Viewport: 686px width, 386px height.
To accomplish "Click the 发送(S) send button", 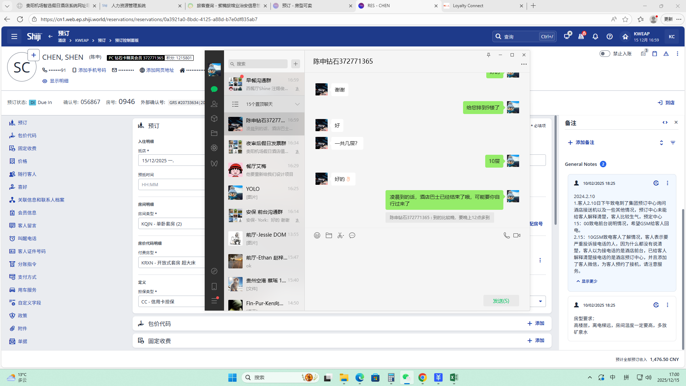I will (501, 301).
